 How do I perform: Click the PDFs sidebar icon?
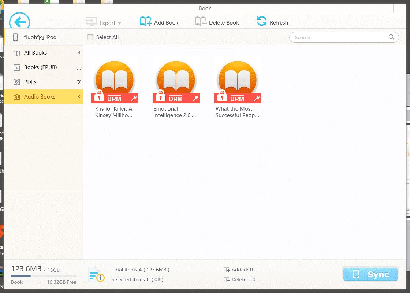pos(17,82)
